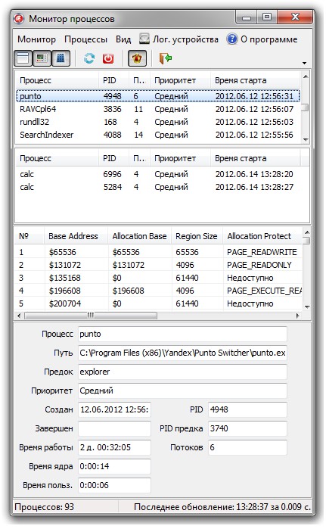Click the exit door toolbar icon
This screenshot has height=529, width=326.
point(165,58)
